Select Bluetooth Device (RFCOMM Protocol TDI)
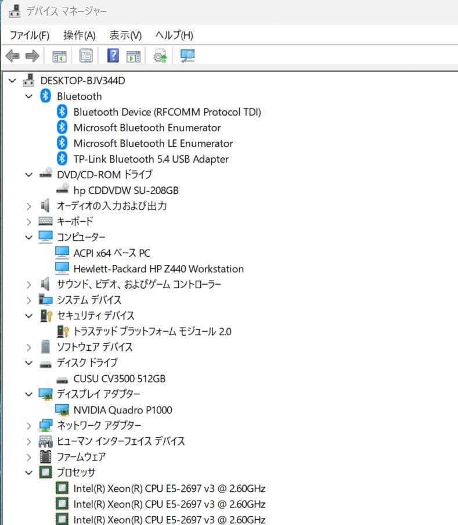 click(167, 112)
